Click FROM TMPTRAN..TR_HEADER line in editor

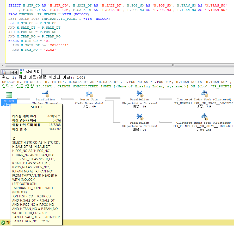49,14
